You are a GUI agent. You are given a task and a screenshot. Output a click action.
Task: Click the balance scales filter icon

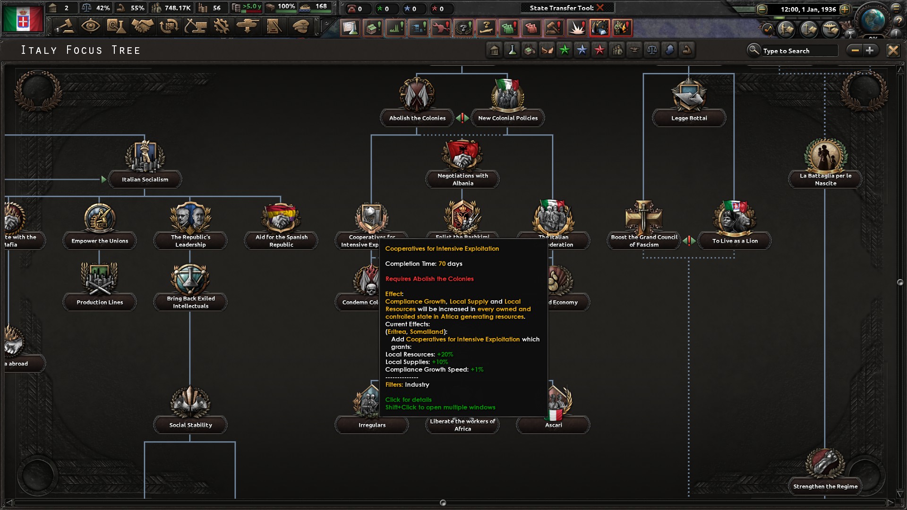point(652,50)
